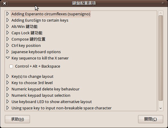Expand the Japanese keyboard options triangle

tap(8, 52)
